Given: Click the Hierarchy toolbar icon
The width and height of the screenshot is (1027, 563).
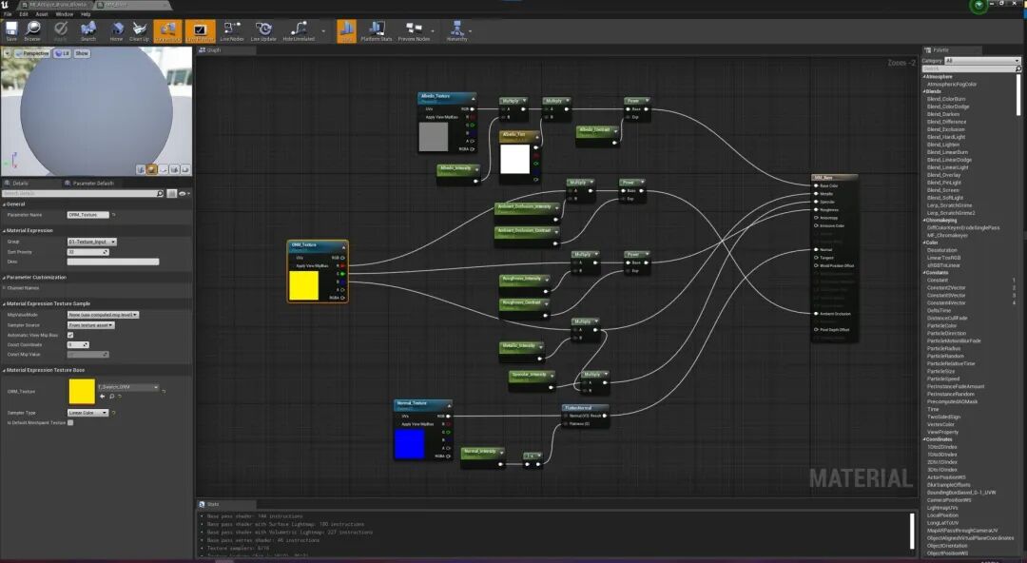Looking at the screenshot, I should click(456, 31).
